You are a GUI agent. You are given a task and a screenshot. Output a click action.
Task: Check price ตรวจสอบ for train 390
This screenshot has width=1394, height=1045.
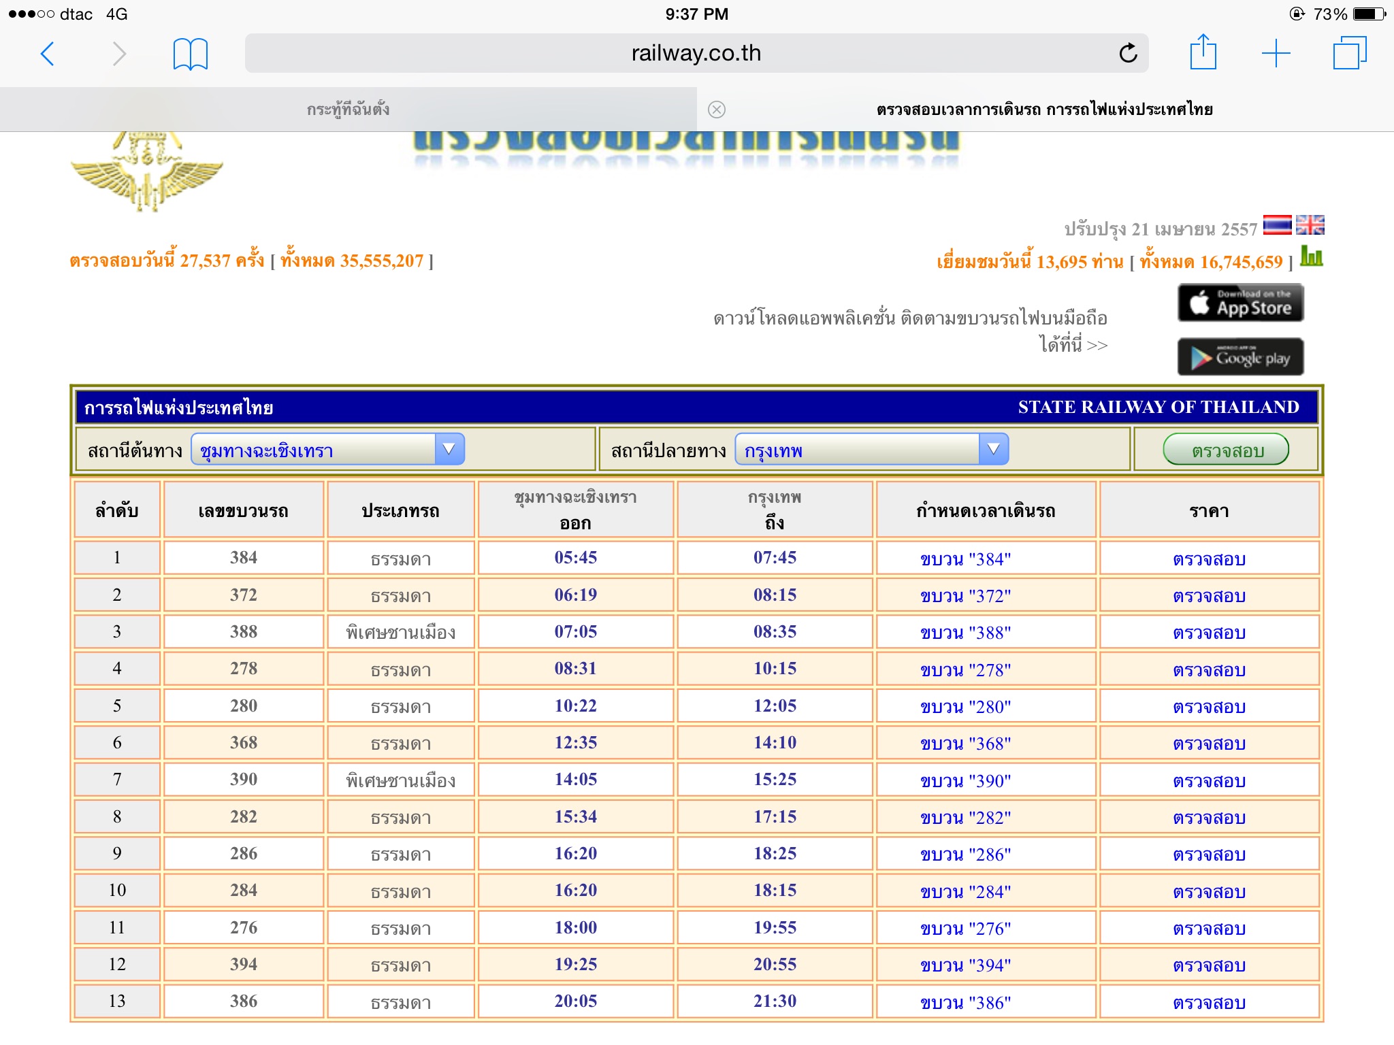1209,781
